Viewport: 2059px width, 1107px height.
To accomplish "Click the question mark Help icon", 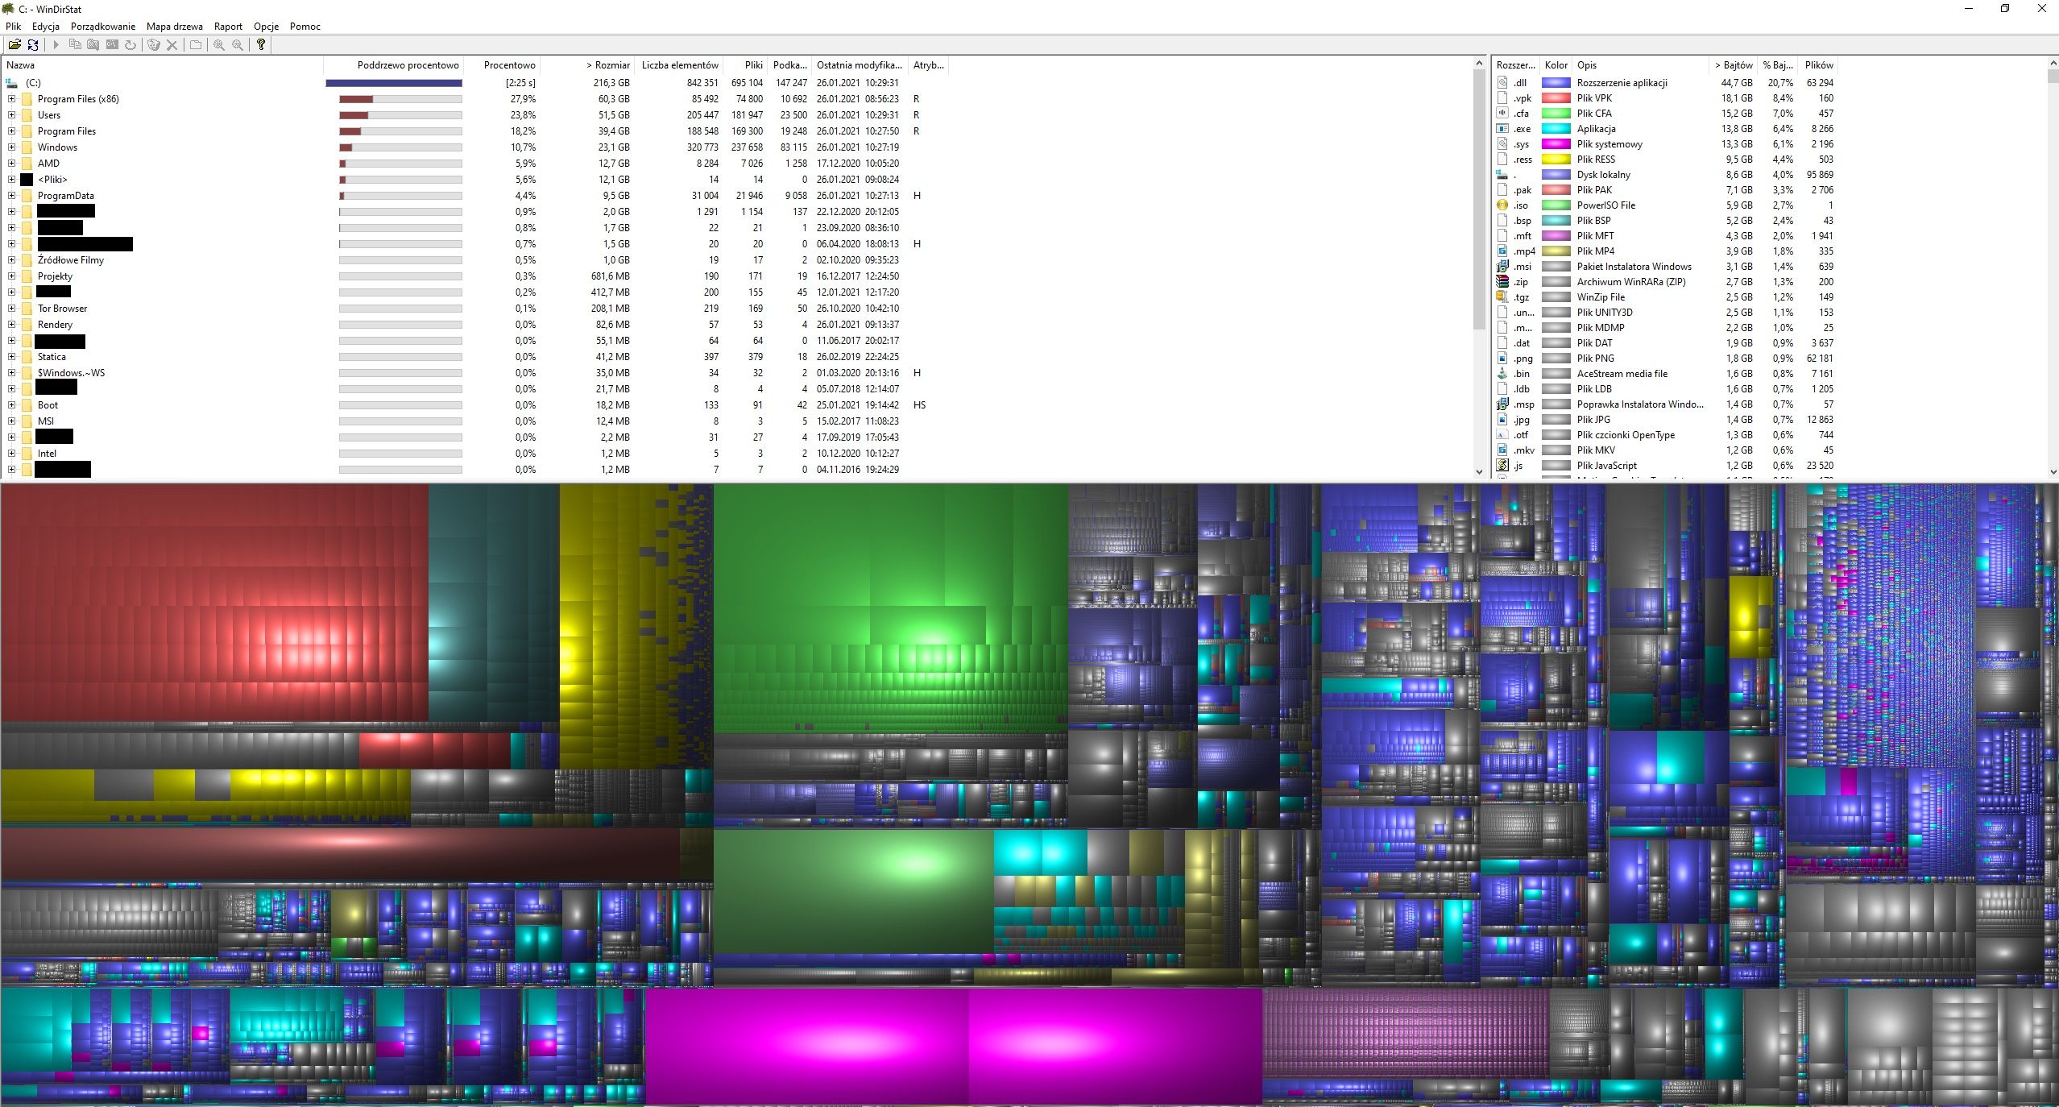I will tap(261, 45).
